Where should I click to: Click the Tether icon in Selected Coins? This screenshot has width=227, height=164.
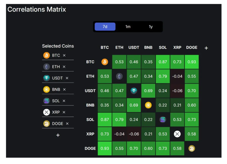click(x=47, y=78)
